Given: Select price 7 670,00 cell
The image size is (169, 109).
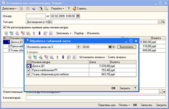Looking at the screenshot, I should (x=99, y=66).
